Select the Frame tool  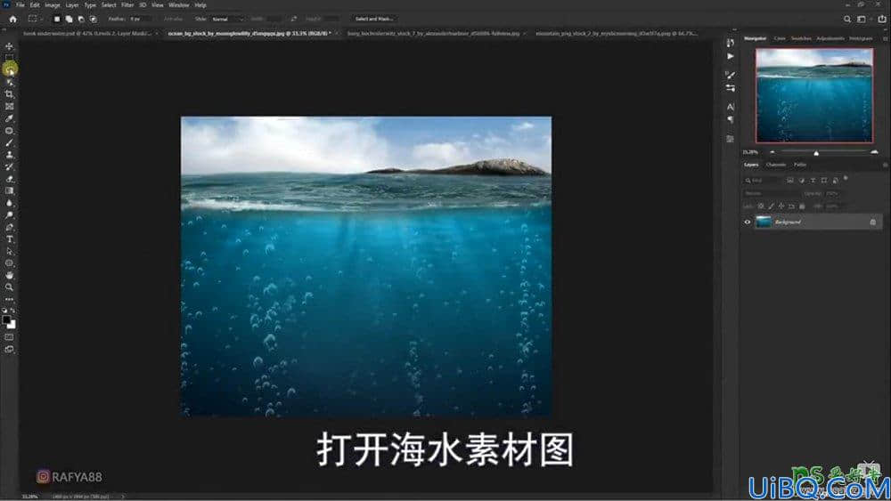(x=9, y=106)
